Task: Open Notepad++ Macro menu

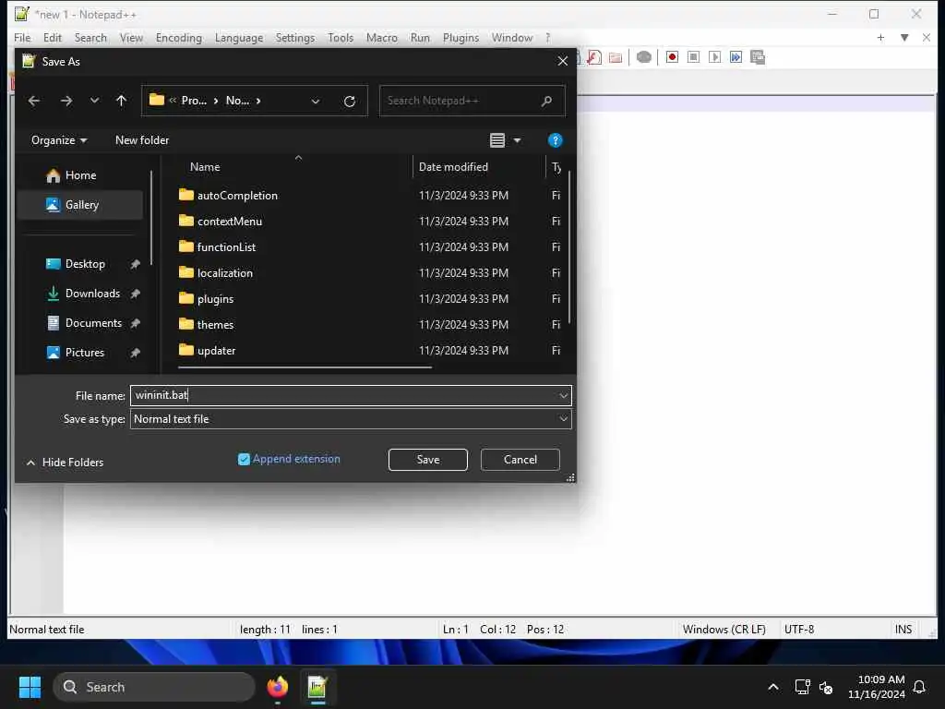Action: tap(381, 37)
